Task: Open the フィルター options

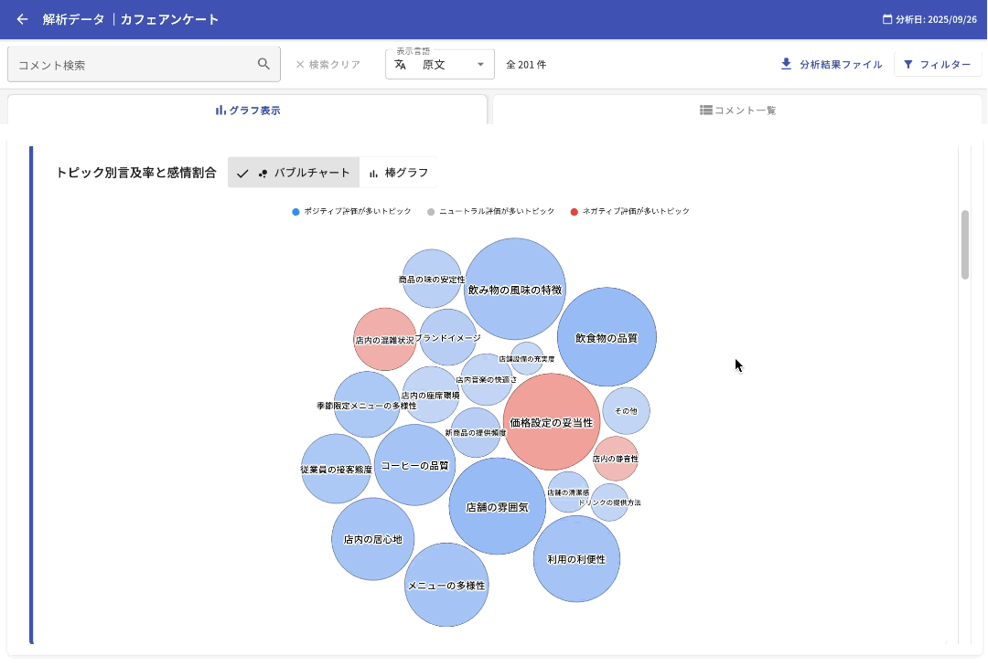Action: click(x=937, y=64)
